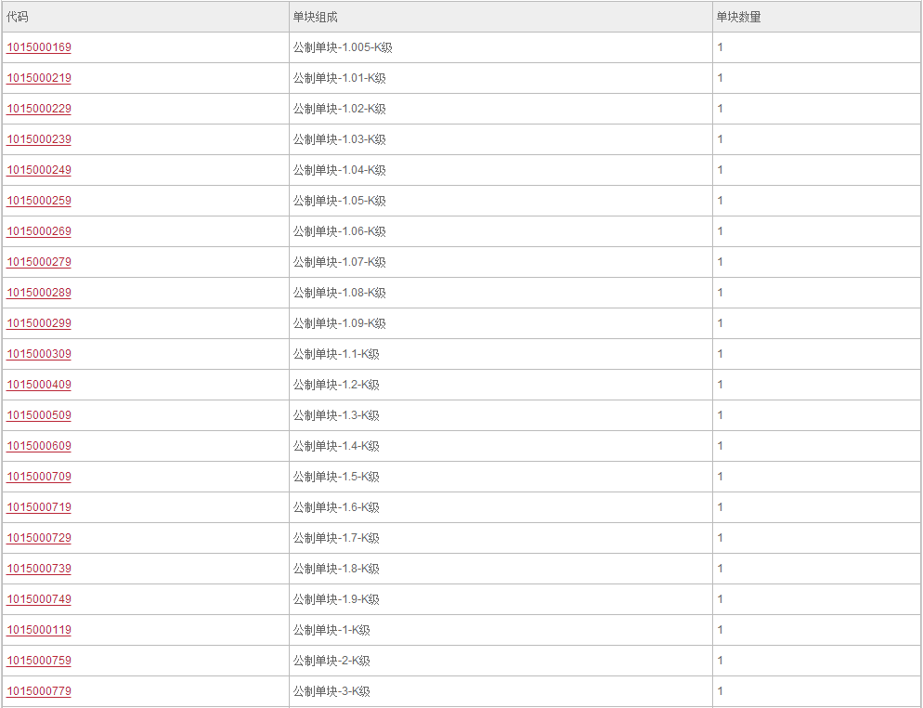
Task: Select cell 公制单块-1.4-K级
Action: (500, 445)
